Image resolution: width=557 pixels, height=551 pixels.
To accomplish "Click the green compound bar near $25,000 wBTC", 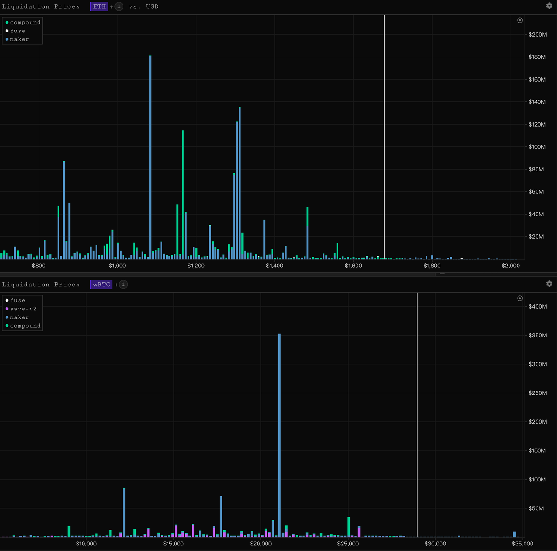I will point(349,527).
